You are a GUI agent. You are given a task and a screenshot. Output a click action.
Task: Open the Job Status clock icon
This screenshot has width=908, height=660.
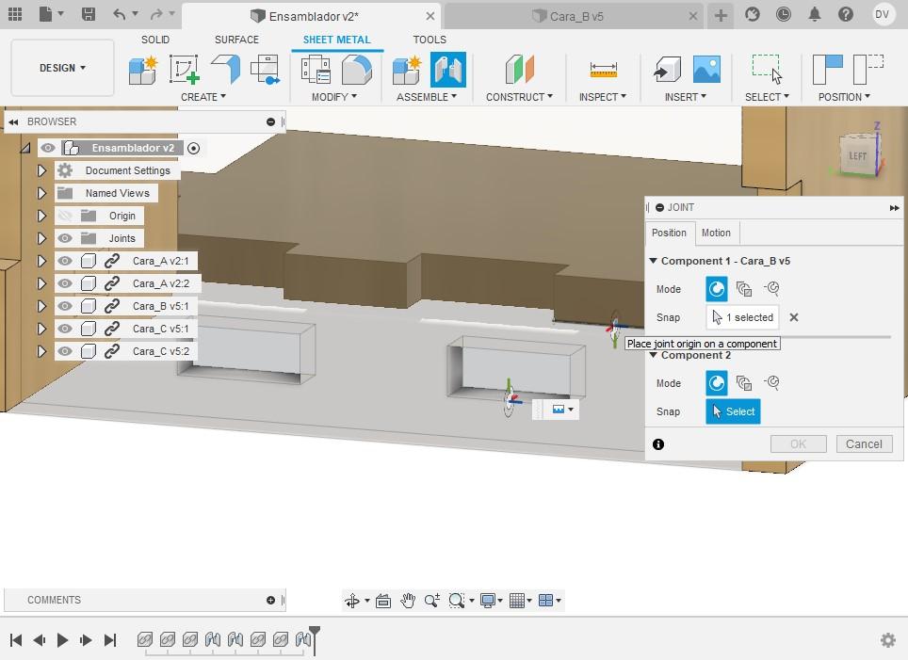784,14
